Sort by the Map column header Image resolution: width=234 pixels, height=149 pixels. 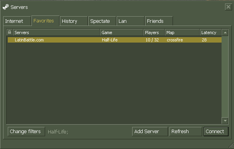182,33
